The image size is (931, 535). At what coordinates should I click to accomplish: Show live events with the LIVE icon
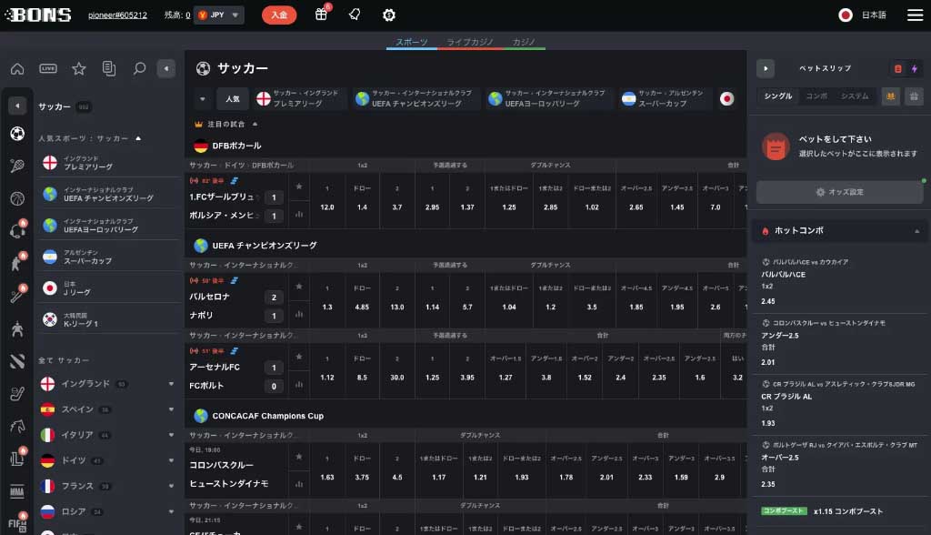[48, 69]
